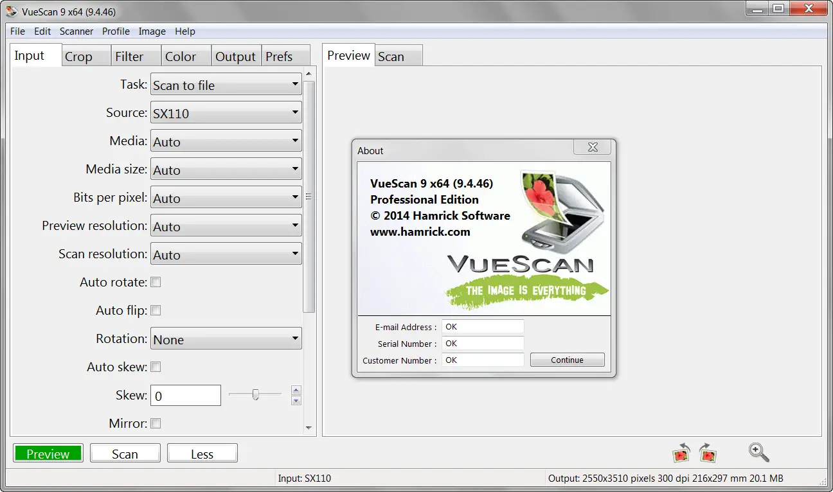Viewport: 833px width, 492px height.
Task: Switch to the Filter tab
Action: pos(136,57)
